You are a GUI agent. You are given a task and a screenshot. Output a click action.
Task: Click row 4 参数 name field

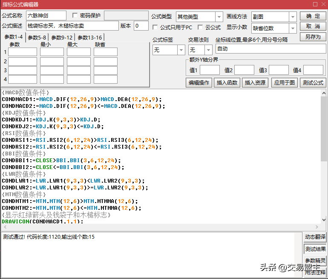[x=23, y=79]
